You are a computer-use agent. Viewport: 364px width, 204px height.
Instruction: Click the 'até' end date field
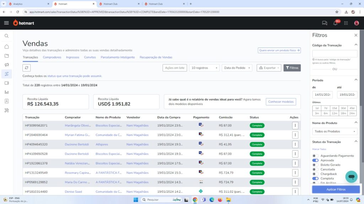(347, 95)
